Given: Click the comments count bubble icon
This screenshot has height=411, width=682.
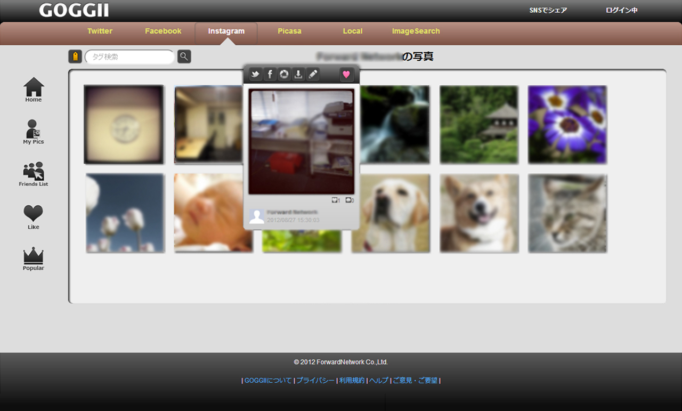Looking at the screenshot, I should 350,200.
